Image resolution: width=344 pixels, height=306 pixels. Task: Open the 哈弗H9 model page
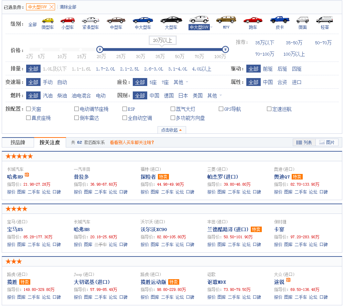[x=15, y=177]
